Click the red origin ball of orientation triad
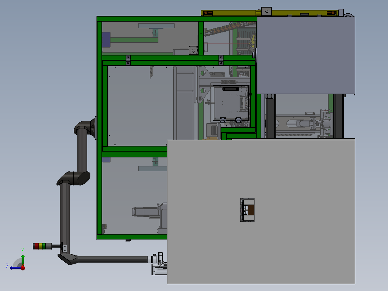Image resolution: width=388 pixels, height=291 pixels. (x=23, y=268)
